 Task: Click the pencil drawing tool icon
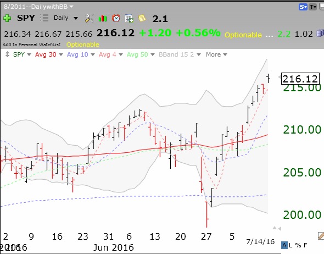tap(321, 236)
